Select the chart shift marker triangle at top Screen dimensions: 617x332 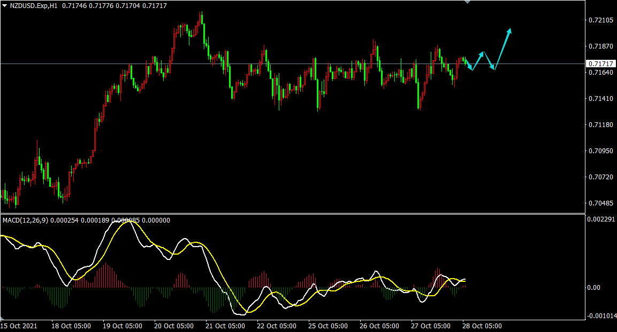pyautogui.click(x=468, y=2)
